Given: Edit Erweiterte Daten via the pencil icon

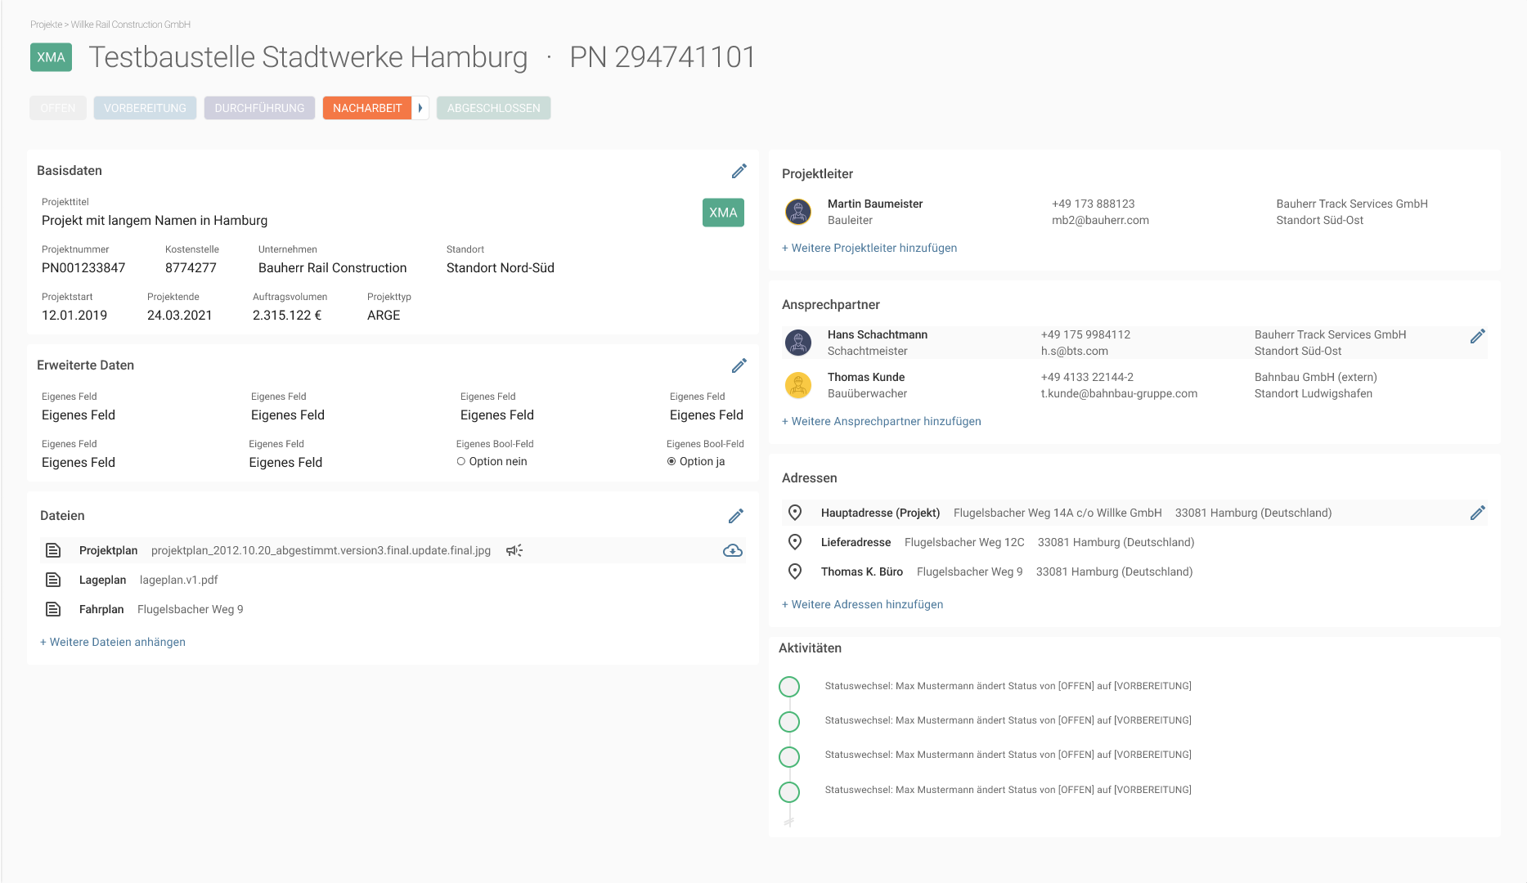Looking at the screenshot, I should tap(739, 365).
